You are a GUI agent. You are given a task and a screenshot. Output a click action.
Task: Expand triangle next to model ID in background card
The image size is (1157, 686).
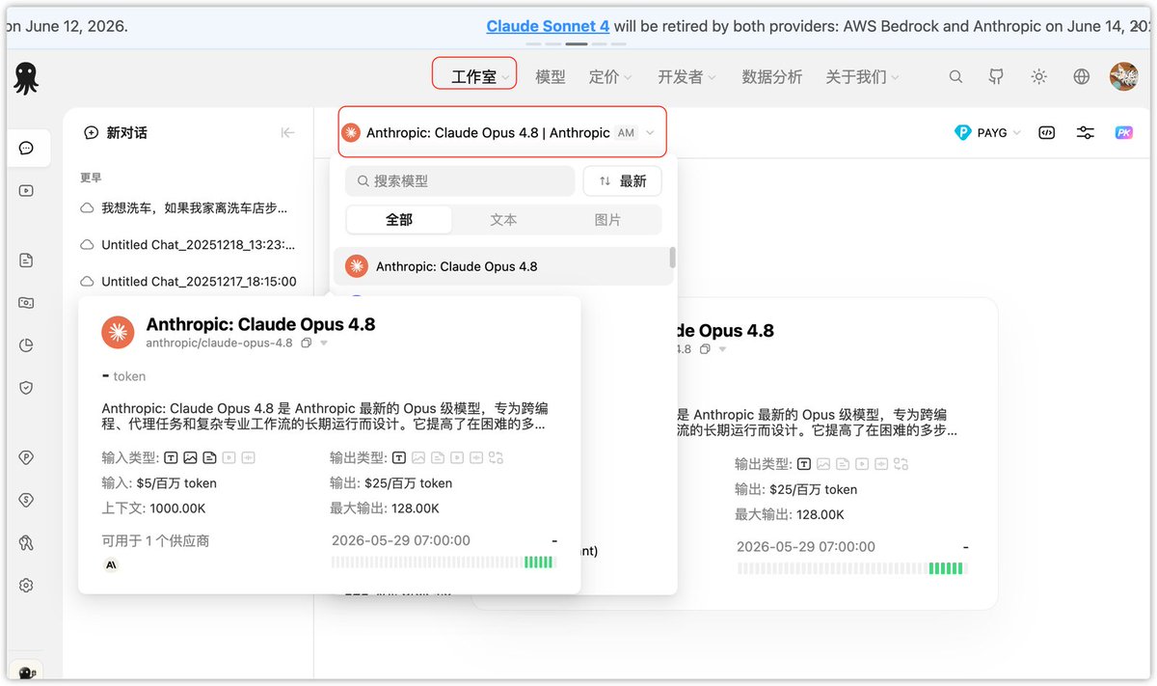coord(723,349)
